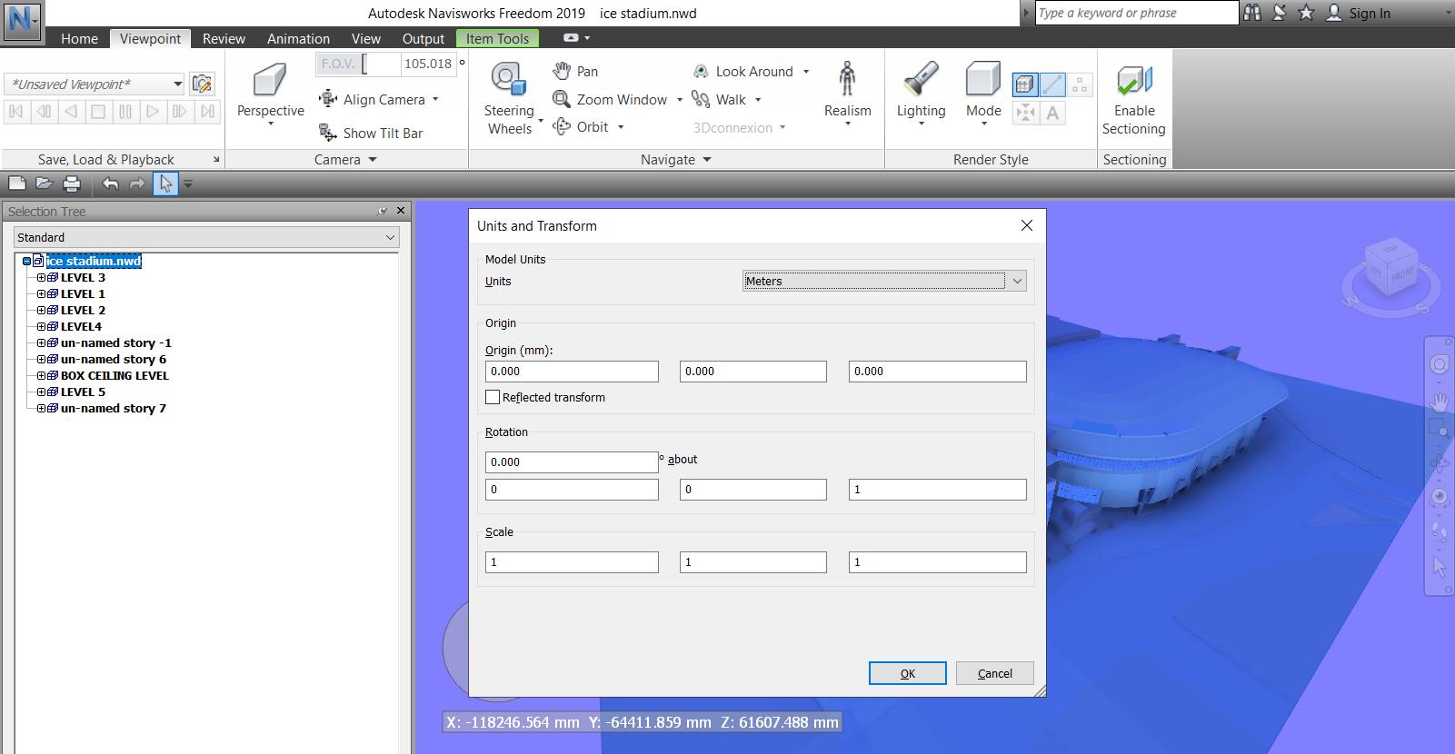Collapse the ice stadium.nwd root node

click(x=26, y=261)
